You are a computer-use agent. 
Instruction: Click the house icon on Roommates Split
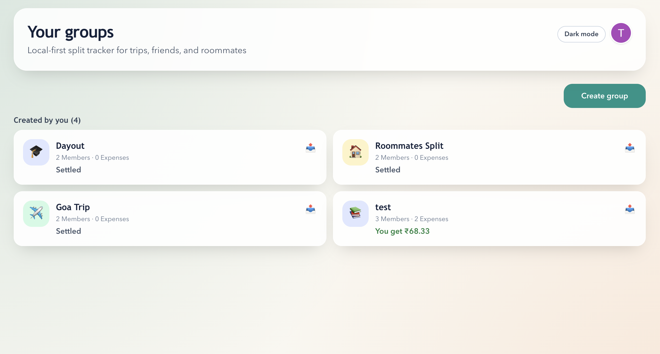pyautogui.click(x=355, y=152)
